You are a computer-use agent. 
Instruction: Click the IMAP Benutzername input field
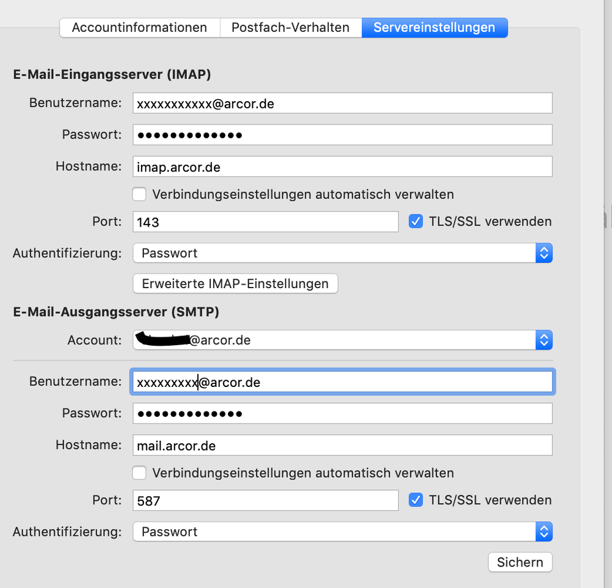click(342, 103)
